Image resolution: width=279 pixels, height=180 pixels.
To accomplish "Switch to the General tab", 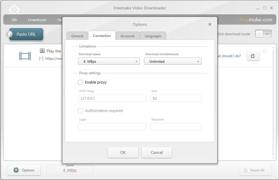I will [77, 36].
